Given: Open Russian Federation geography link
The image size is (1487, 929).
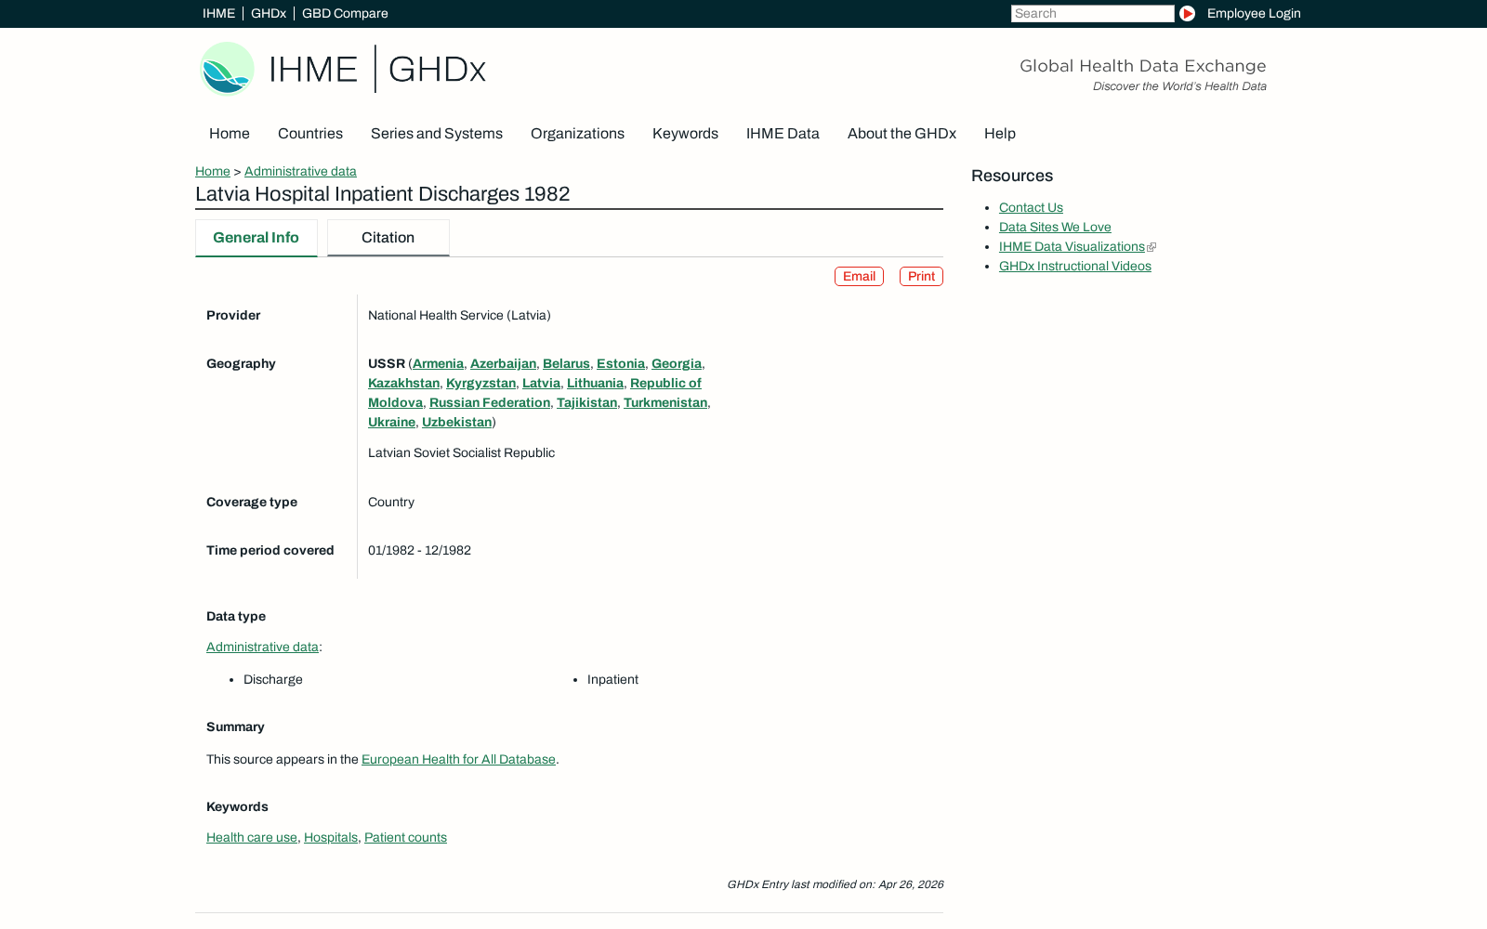Looking at the screenshot, I should coord(490,403).
